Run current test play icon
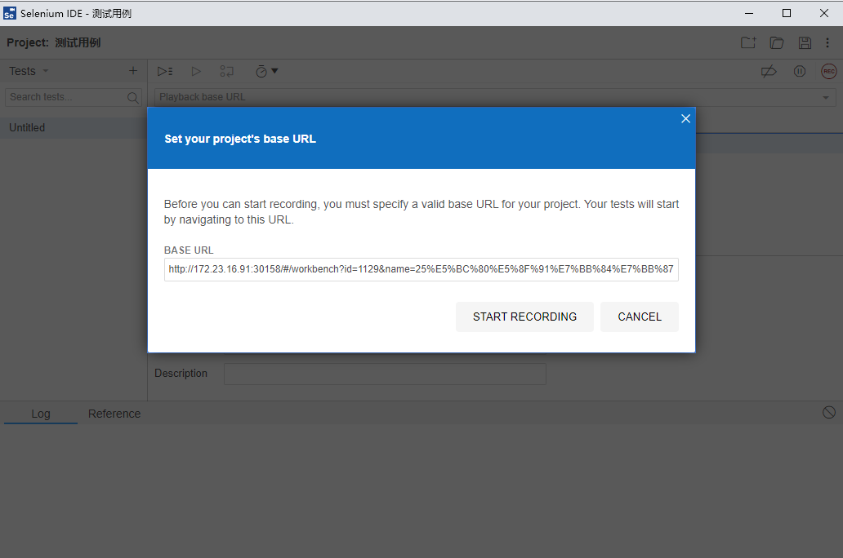843x558 pixels. pyautogui.click(x=196, y=71)
